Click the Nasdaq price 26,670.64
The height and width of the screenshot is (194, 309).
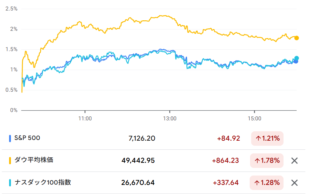click(x=138, y=183)
